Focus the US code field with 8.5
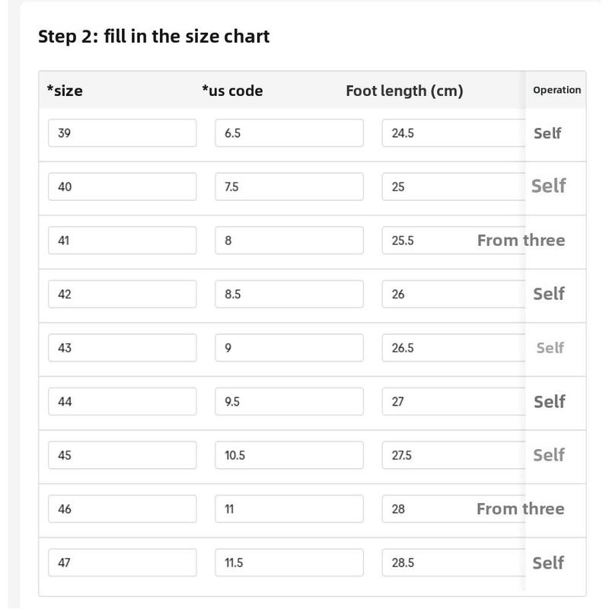This screenshot has height=609, width=609. tap(289, 294)
